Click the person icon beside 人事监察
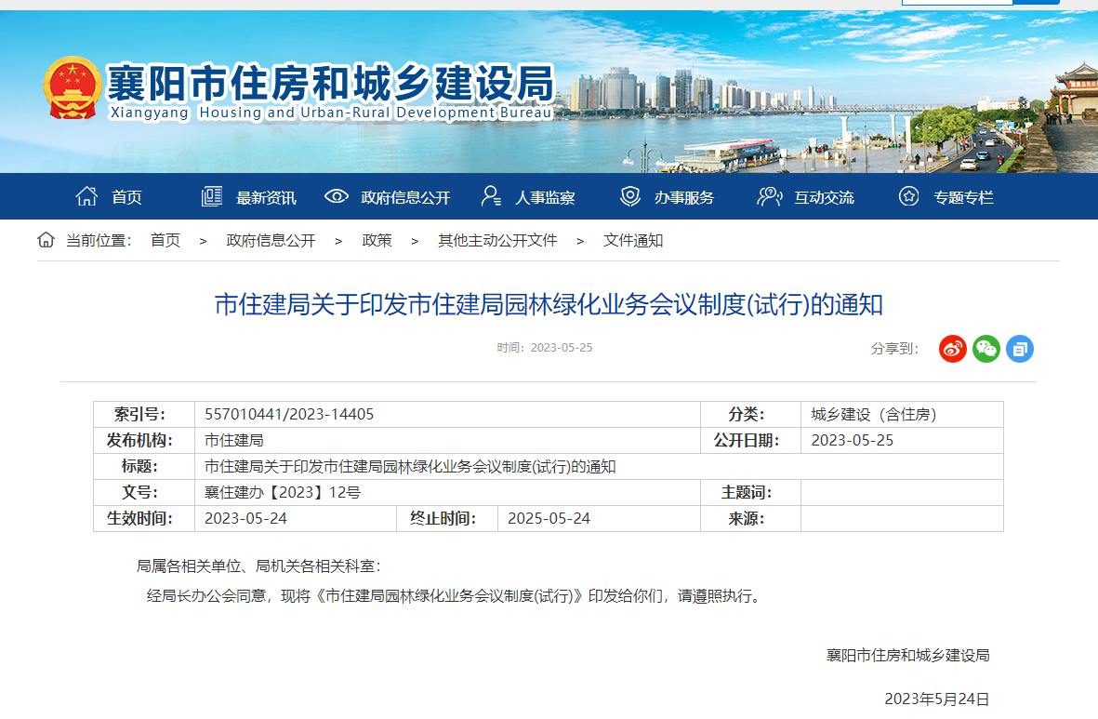This screenshot has height=719, width=1098. pos(491,196)
